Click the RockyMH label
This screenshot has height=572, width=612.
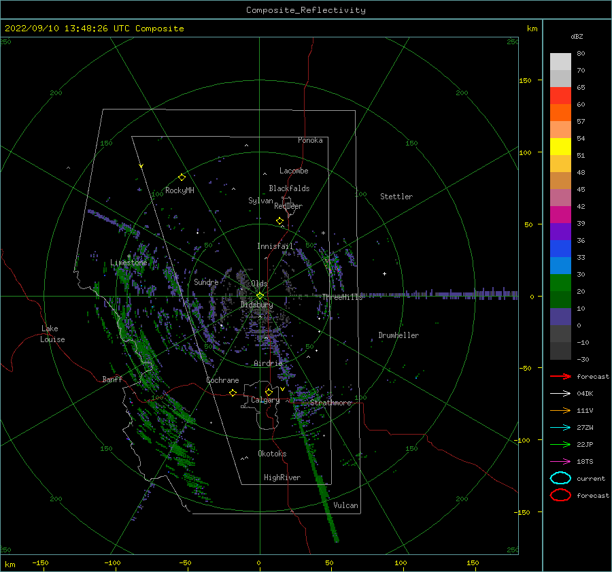[x=180, y=190]
